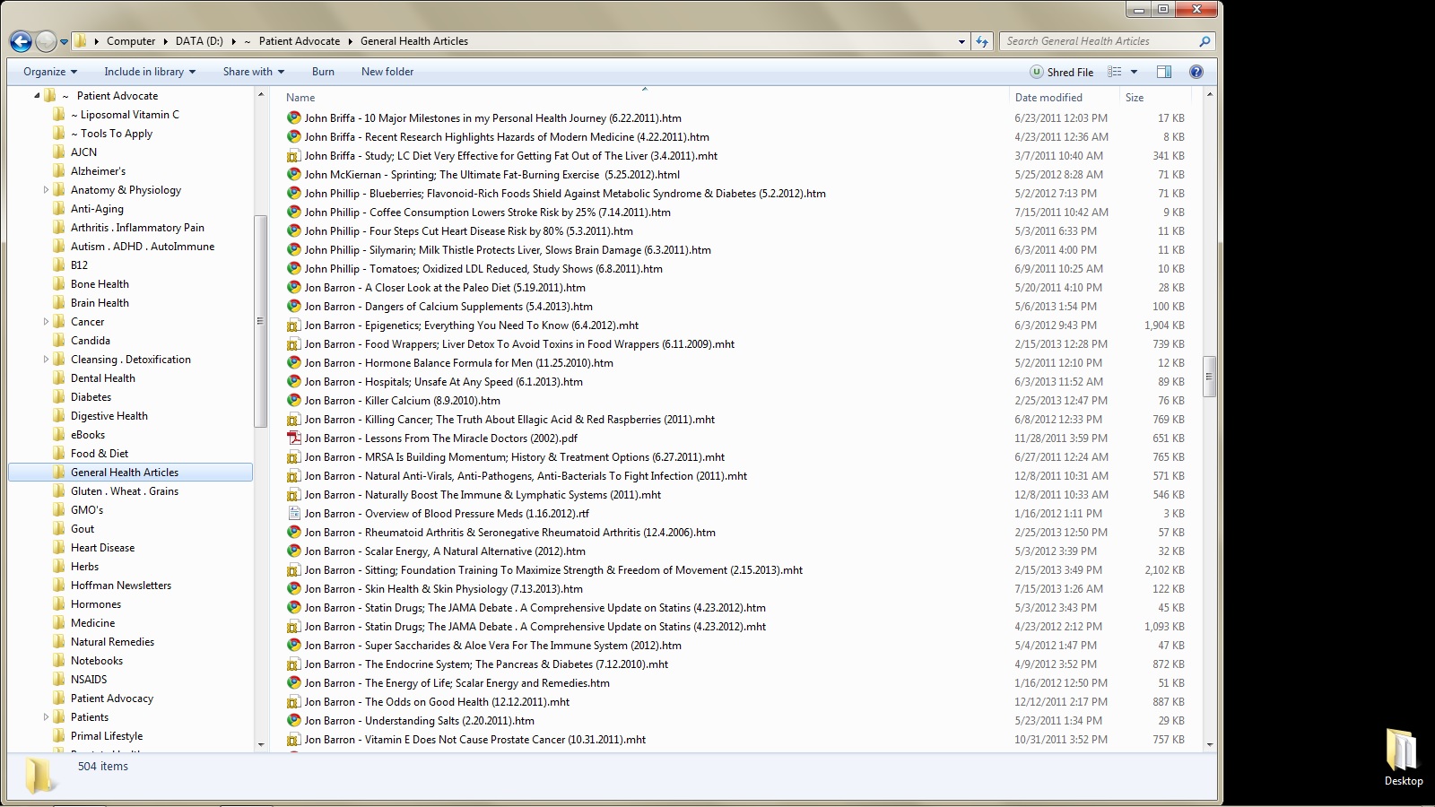The height and width of the screenshot is (807, 1435).
Task: Select the Heart Disease folder in tree
Action: coord(102,548)
